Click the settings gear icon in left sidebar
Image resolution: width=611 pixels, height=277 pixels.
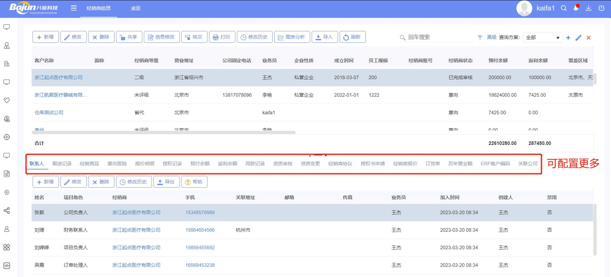tap(7, 192)
